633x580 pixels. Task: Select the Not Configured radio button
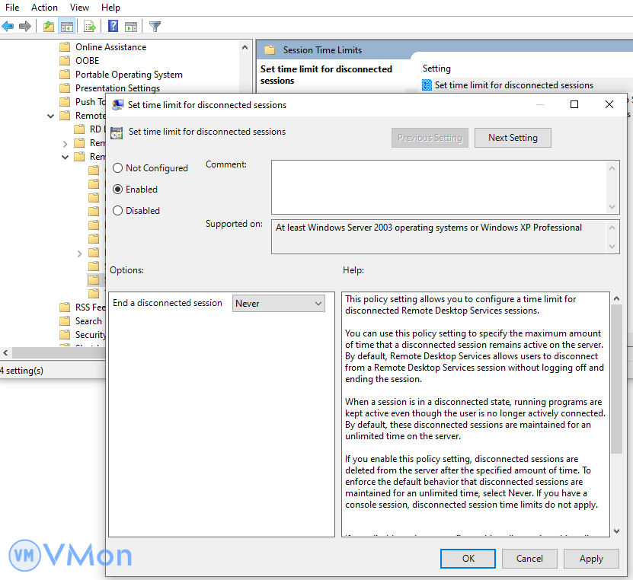[118, 168]
